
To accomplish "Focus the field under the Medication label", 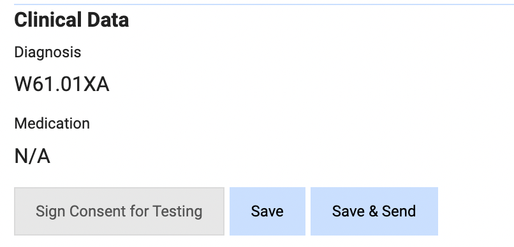I will pyautogui.click(x=33, y=156).
